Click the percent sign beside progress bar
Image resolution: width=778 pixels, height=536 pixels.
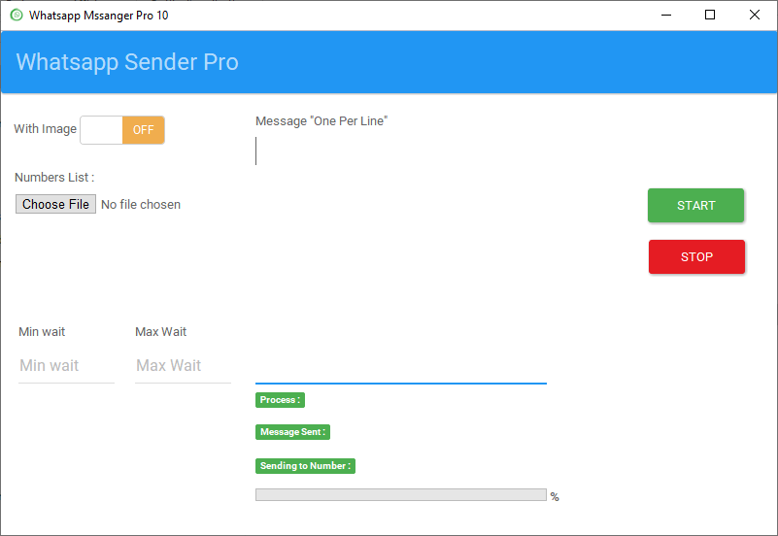pos(555,497)
